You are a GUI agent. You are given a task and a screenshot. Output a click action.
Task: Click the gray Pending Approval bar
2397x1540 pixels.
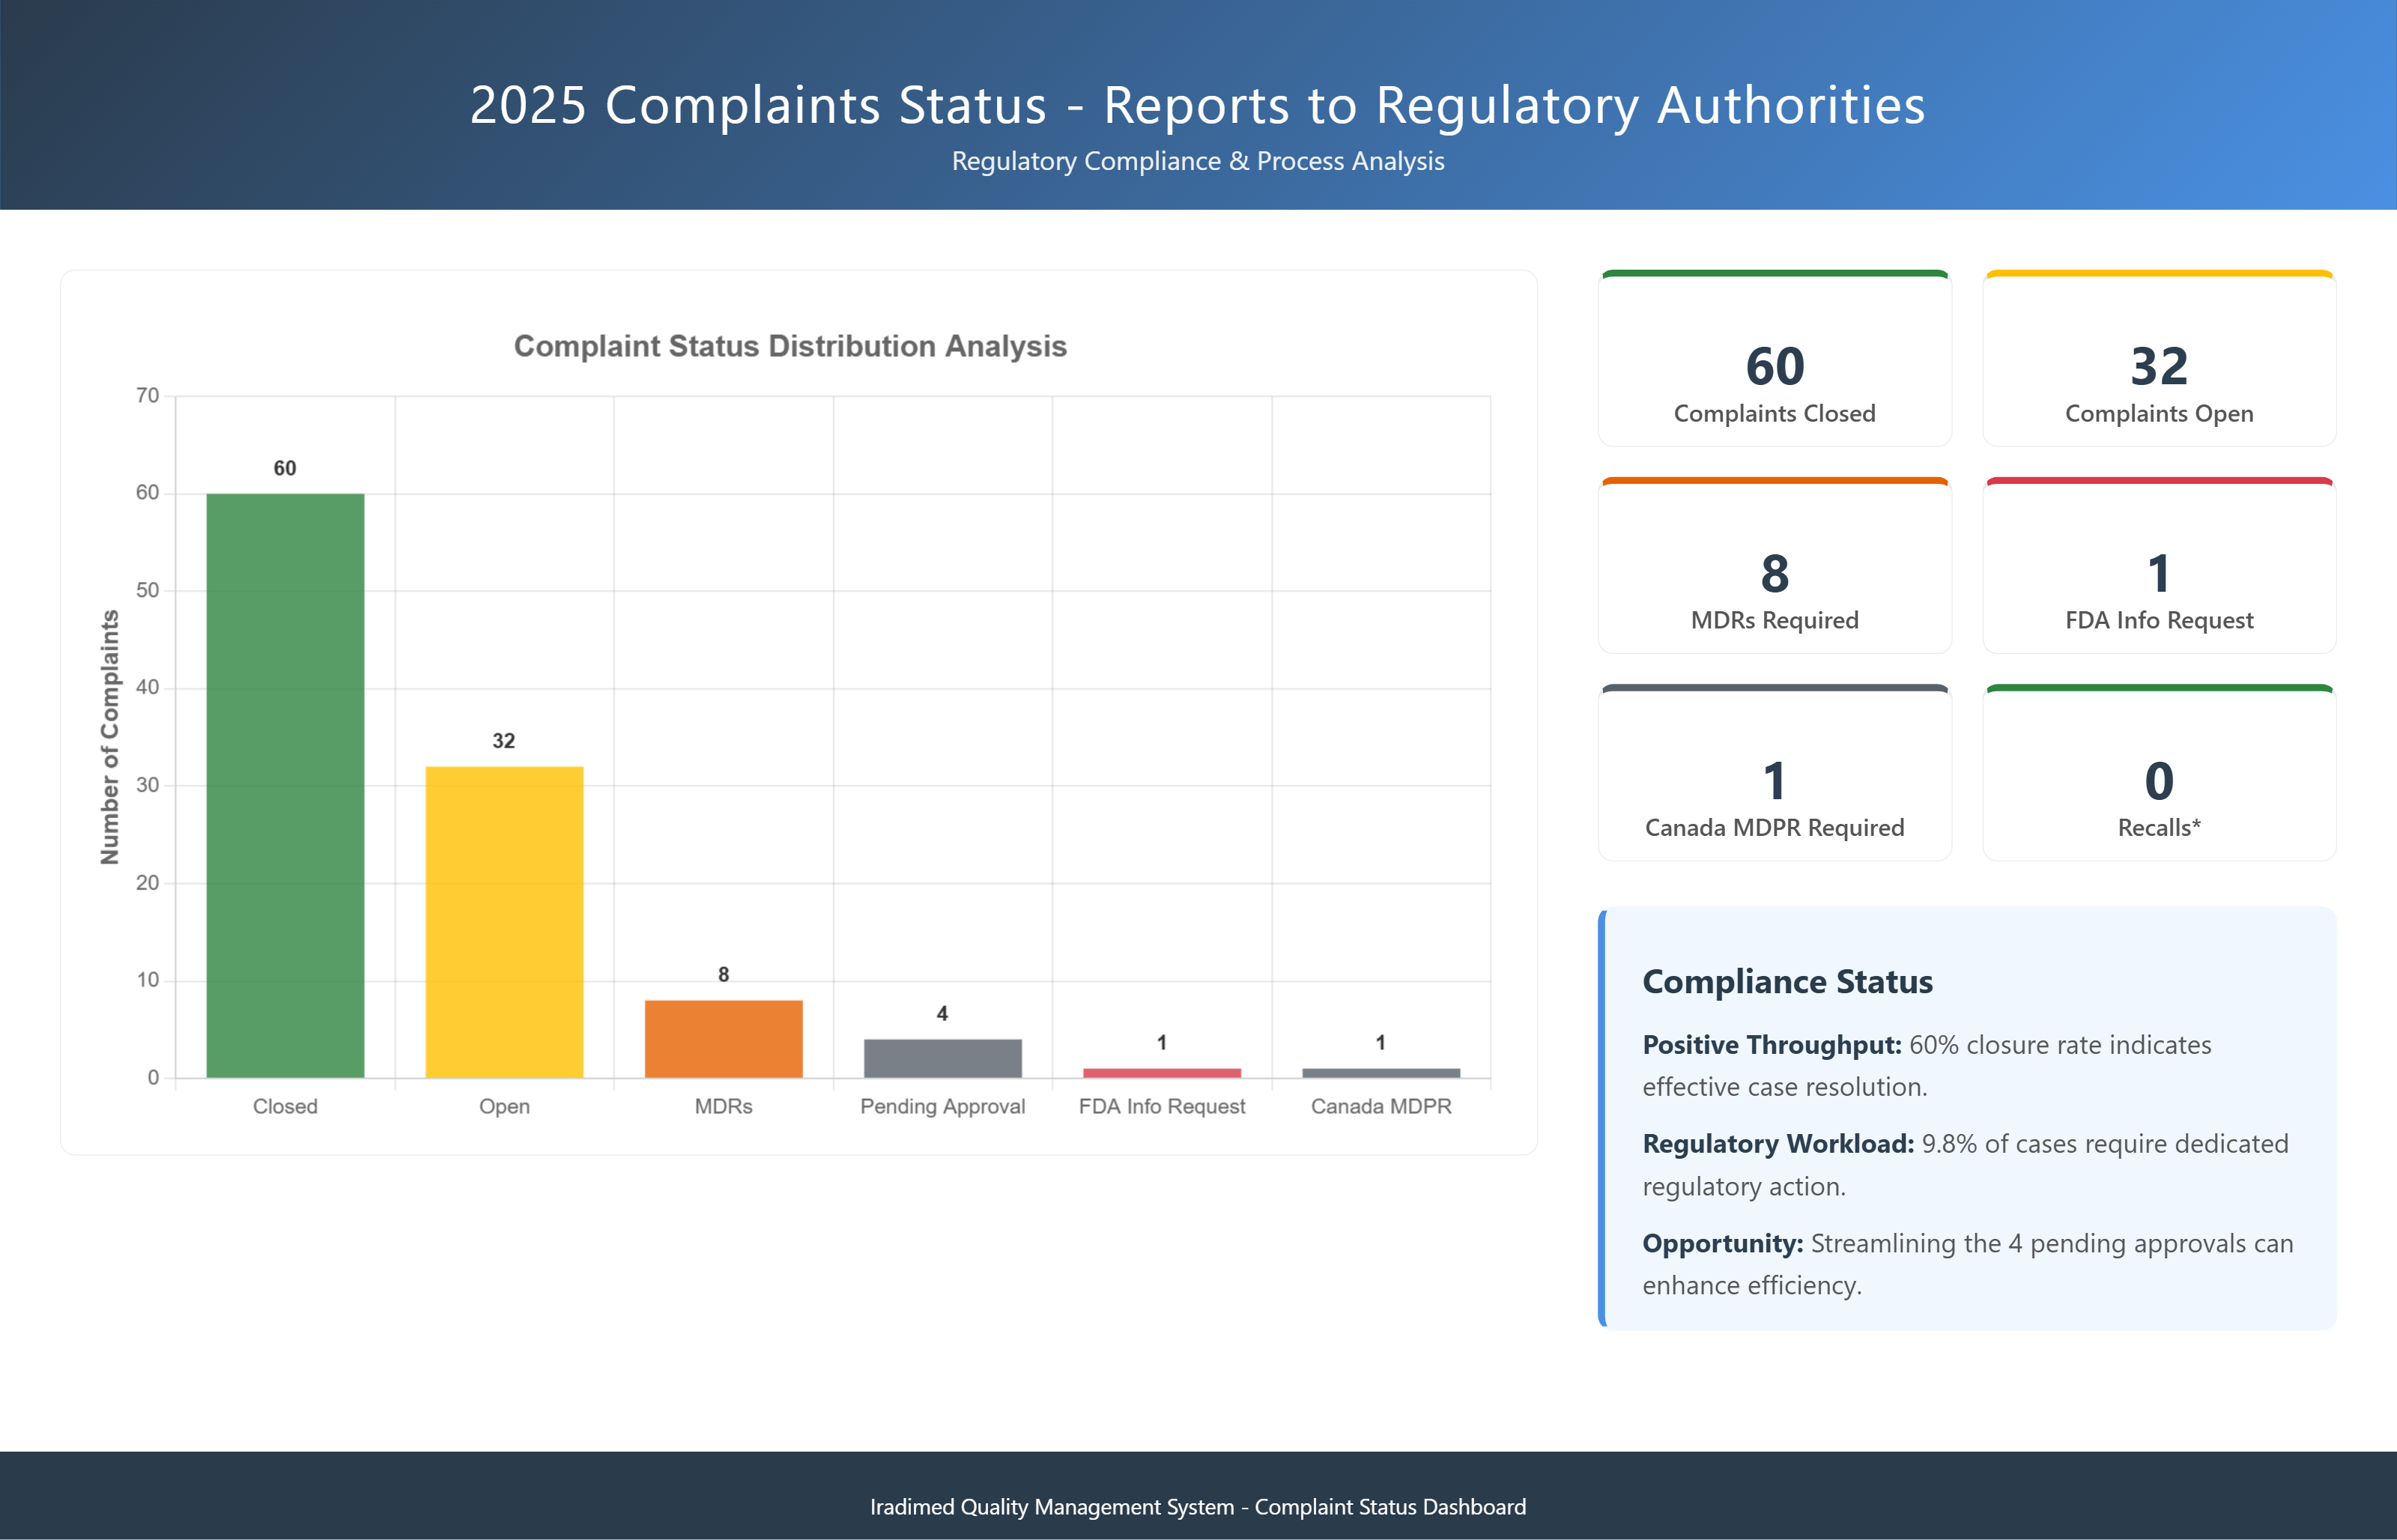pyautogui.click(x=942, y=1058)
